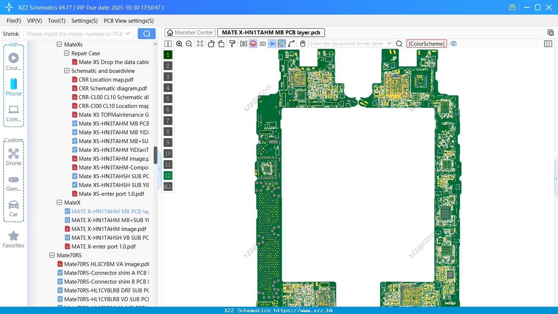Click the Shrink button
The height and width of the screenshot is (314, 558).
click(11, 34)
